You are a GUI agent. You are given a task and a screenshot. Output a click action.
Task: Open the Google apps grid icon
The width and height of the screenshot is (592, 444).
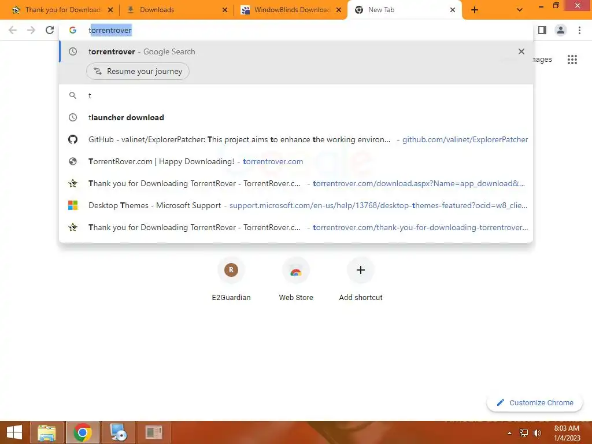572,60
